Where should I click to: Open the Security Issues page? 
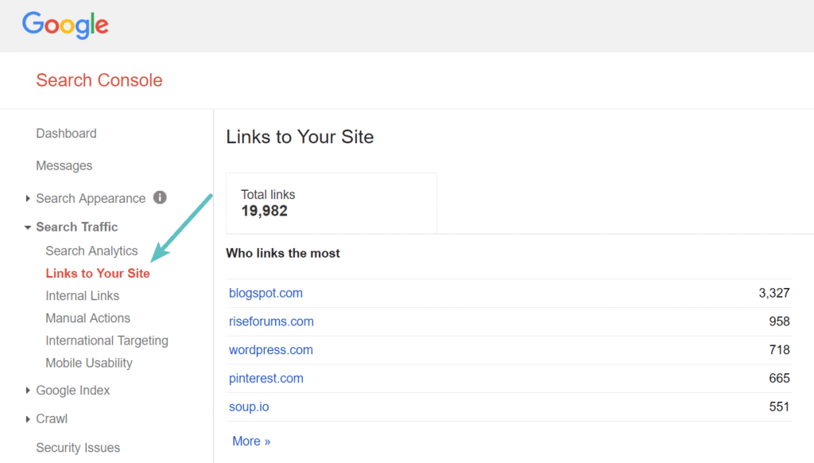click(x=78, y=447)
